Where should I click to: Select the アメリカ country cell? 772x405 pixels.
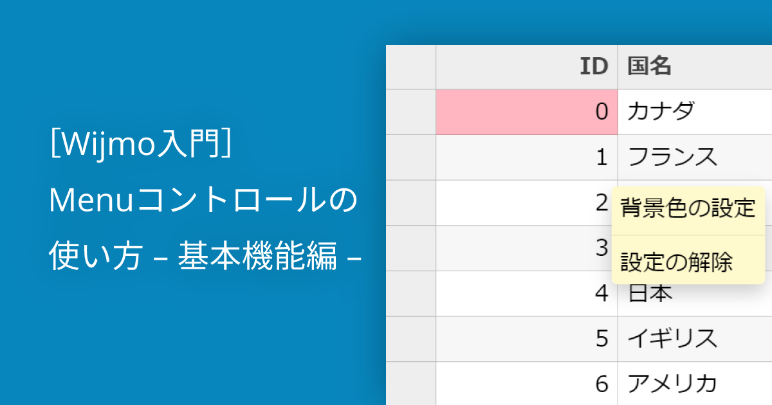672,382
